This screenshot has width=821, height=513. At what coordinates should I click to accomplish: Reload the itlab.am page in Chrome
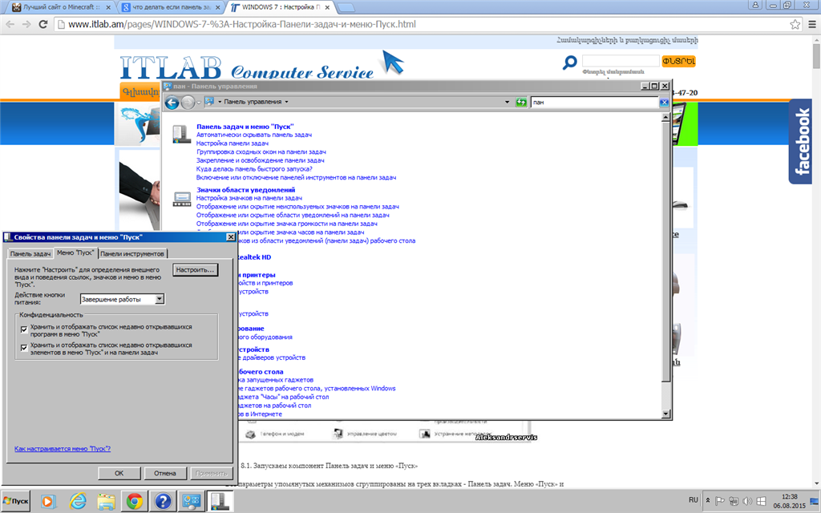coord(43,25)
